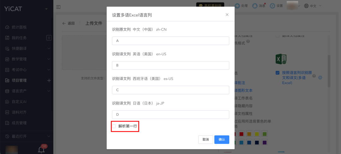Viewport: 341px width, 154px height.
Task: Click the 统计面板 dashboard gauge icon
Action: tap(7, 27)
